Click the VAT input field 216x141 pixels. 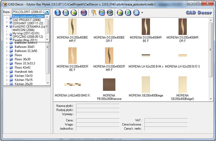[x=166, y=120]
